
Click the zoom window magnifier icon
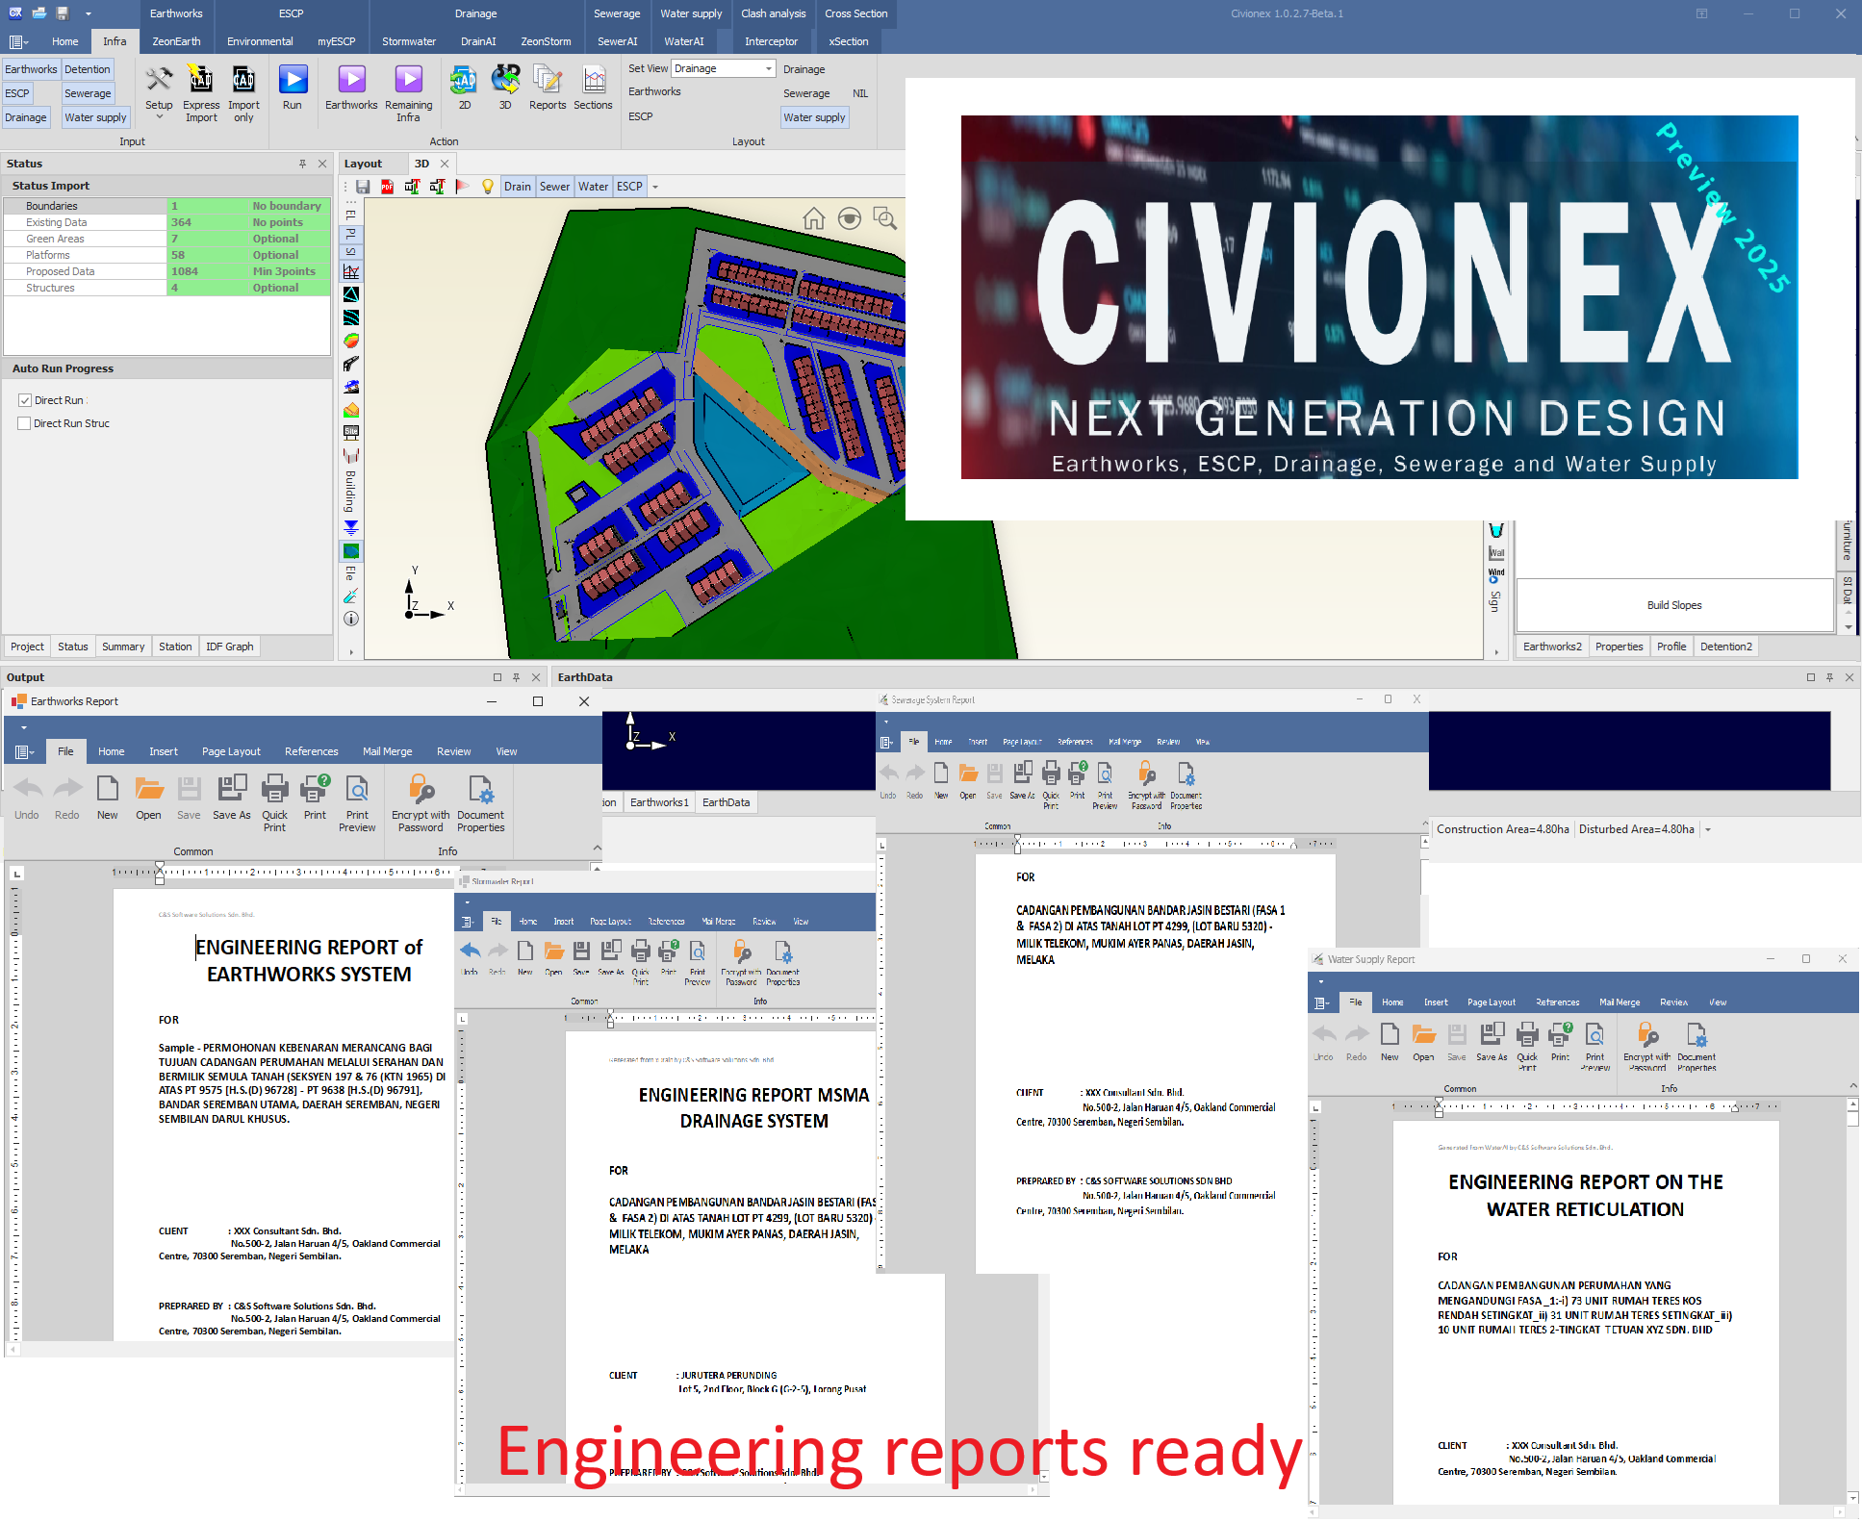point(885,219)
